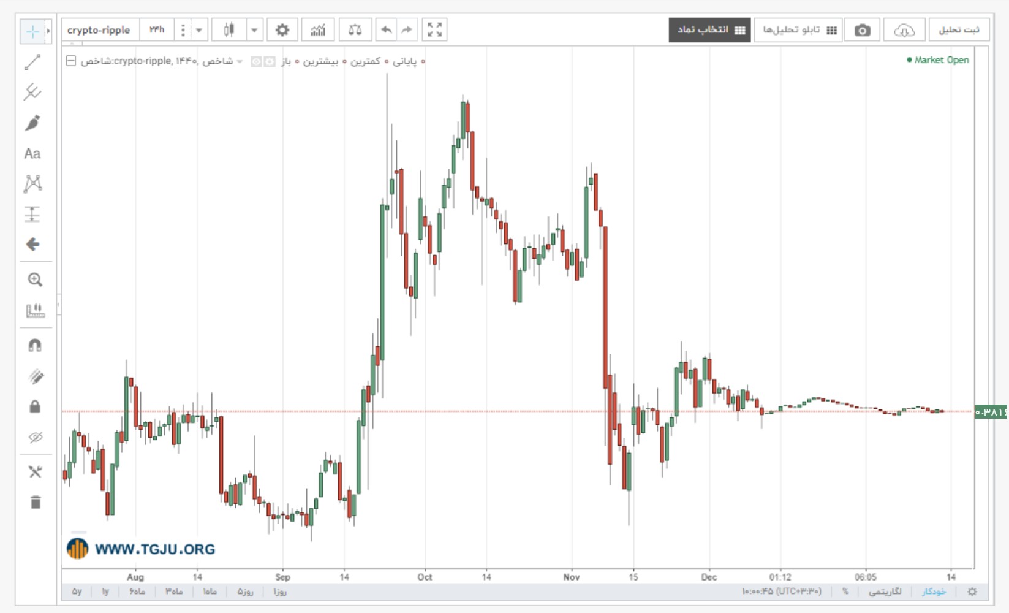Viewport: 1009px width, 613px height.
Task: Remove drawings with the trash icon
Action: point(35,503)
